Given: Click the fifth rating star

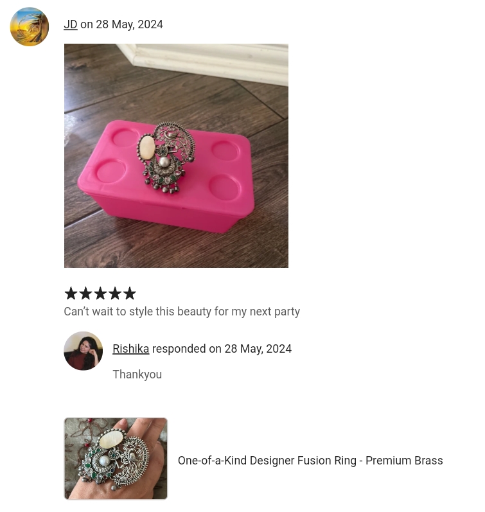Looking at the screenshot, I should tap(130, 293).
